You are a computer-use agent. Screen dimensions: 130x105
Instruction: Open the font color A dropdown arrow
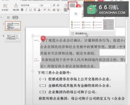(42, 10)
